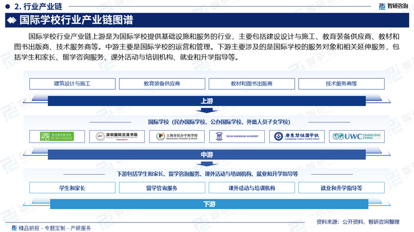The width and height of the screenshot is (414, 232).
Task: Click the 智研咨询 logo in header
Action: click(394, 6)
